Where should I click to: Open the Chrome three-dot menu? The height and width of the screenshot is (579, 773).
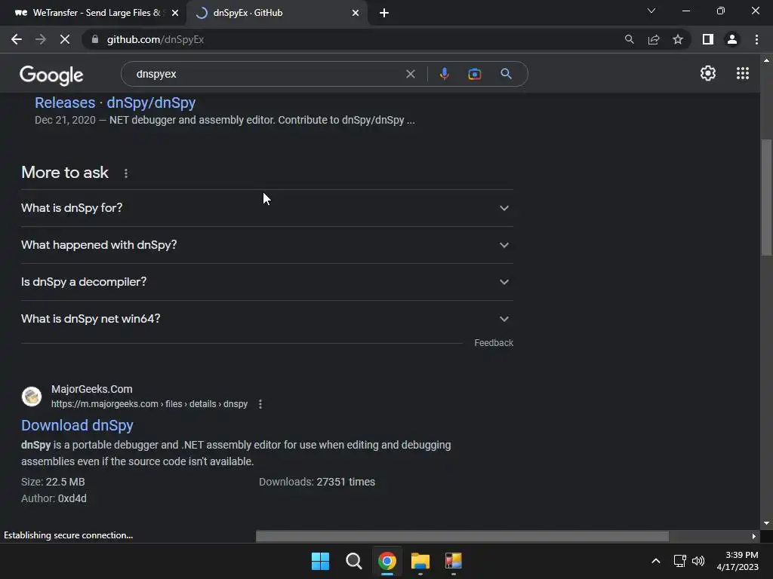(x=756, y=39)
